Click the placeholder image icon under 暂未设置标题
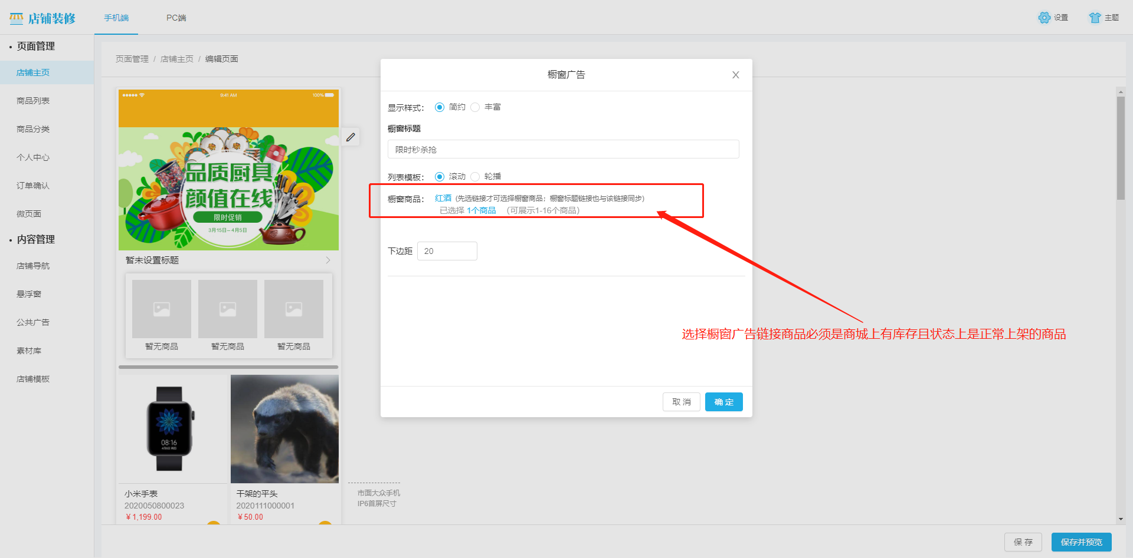The image size is (1133, 558). [161, 308]
